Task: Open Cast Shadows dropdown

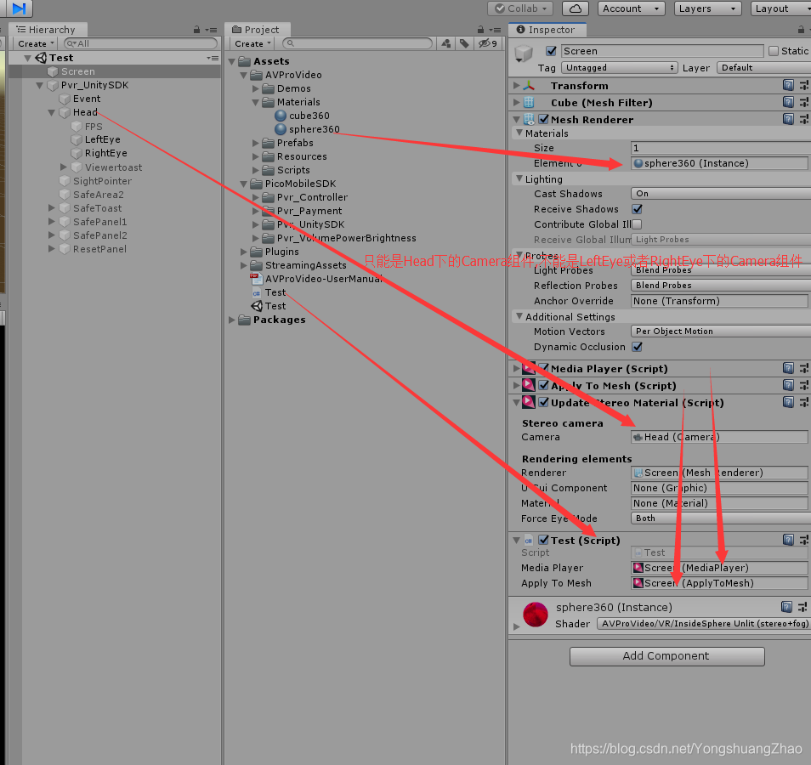Action: tap(721, 194)
